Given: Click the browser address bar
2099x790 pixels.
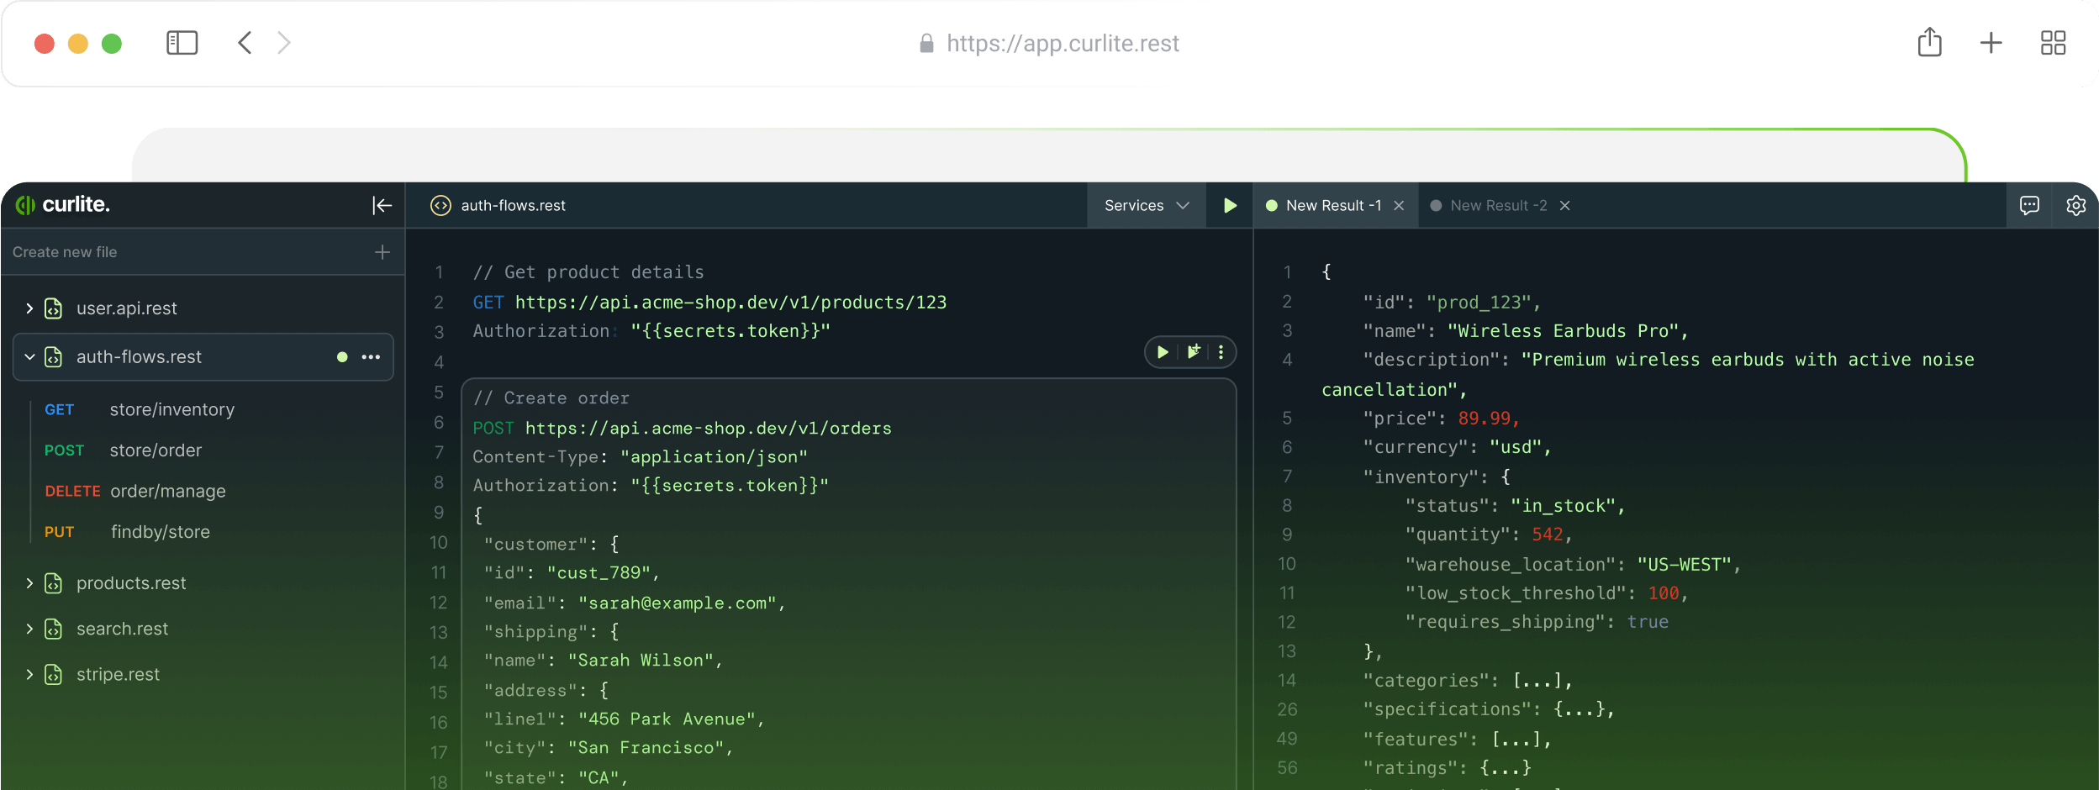Looking at the screenshot, I should point(1062,43).
